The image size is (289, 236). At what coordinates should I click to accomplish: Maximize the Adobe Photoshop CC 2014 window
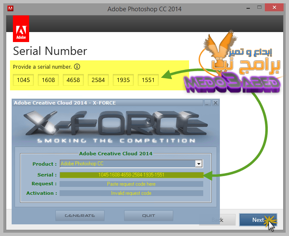click(259, 7)
